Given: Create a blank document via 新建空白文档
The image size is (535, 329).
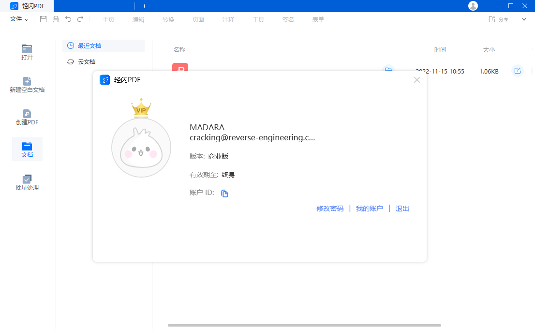Looking at the screenshot, I should (x=27, y=85).
